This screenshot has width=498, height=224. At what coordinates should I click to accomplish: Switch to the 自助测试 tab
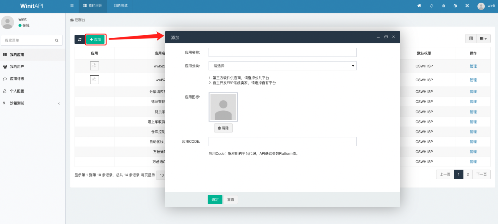pyautogui.click(x=120, y=6)
